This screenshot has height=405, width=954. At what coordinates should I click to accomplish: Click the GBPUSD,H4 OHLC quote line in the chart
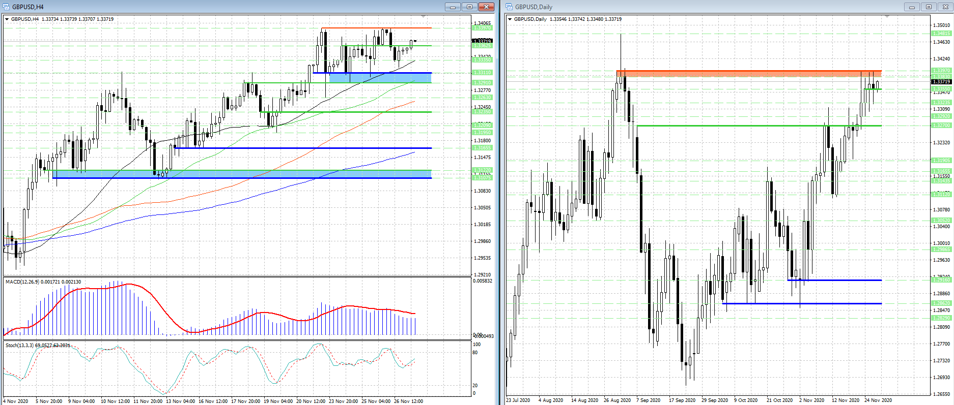tap(63, 19)
